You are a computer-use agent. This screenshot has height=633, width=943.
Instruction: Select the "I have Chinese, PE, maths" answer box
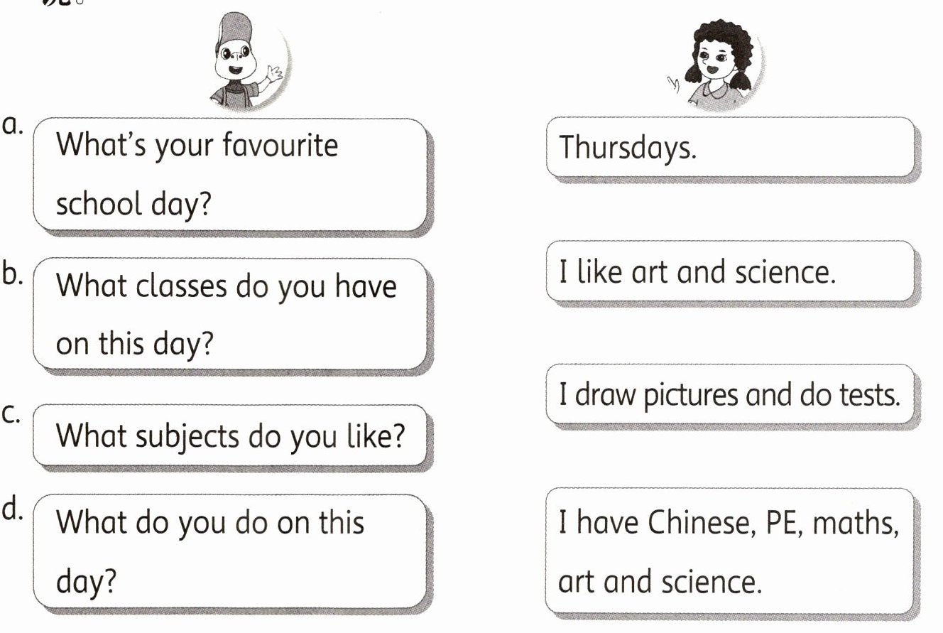tap(729, 551)
